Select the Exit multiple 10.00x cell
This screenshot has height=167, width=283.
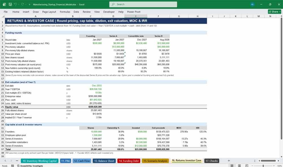click(91, 93)
